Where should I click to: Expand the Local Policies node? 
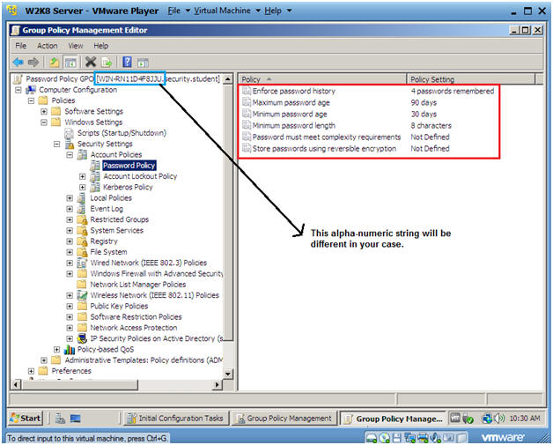point(70,198)
